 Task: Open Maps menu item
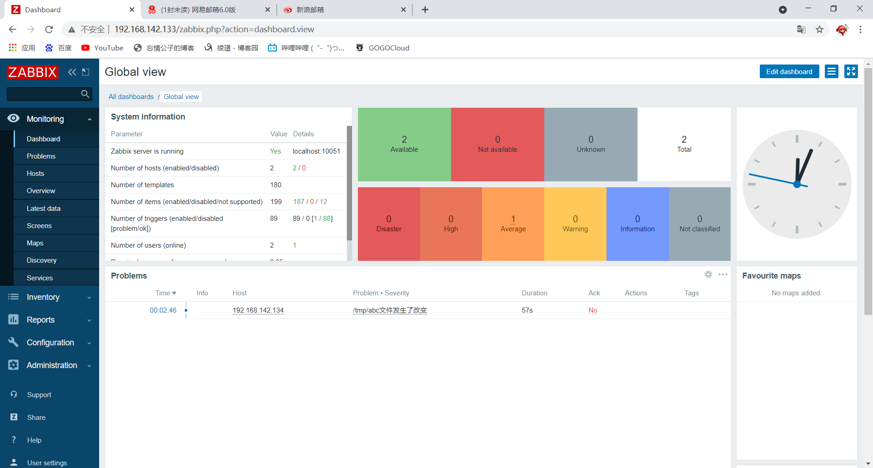pyautogui.click(x=56, y=243)
